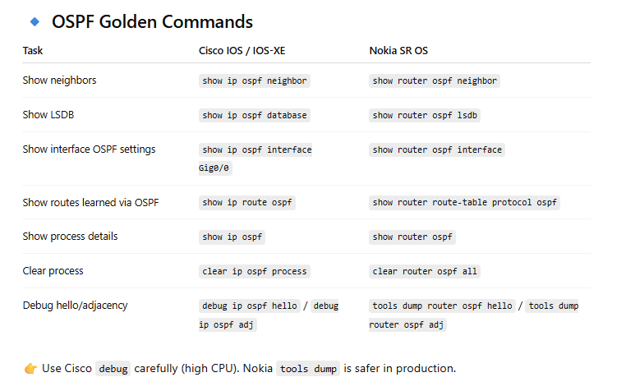
Task: Select 'debug ip ospf hello' code snippet
Action: (250, 306)
